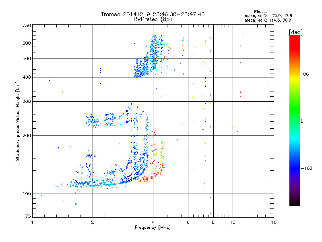Click the "600" height axis tick label
Screen dimensions: 322x242
pos(27,43)
